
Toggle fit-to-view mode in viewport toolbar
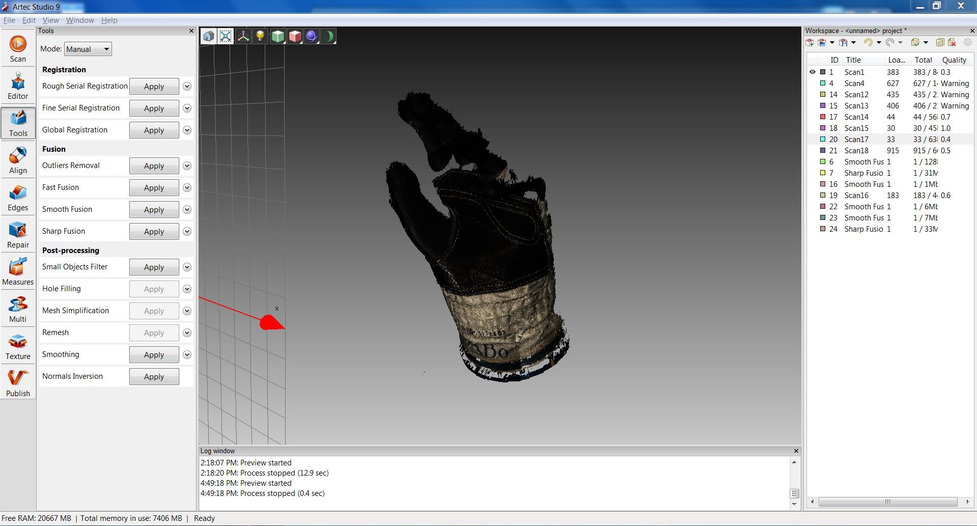[226, 36]
